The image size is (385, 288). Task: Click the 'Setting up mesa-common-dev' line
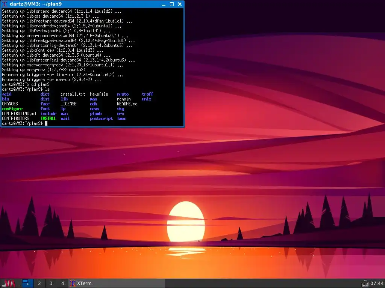point(65,36)
